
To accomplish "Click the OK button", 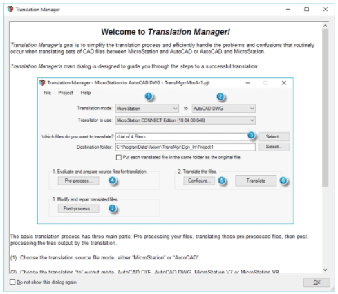I will pyautogui.click(x=317, y=282).
